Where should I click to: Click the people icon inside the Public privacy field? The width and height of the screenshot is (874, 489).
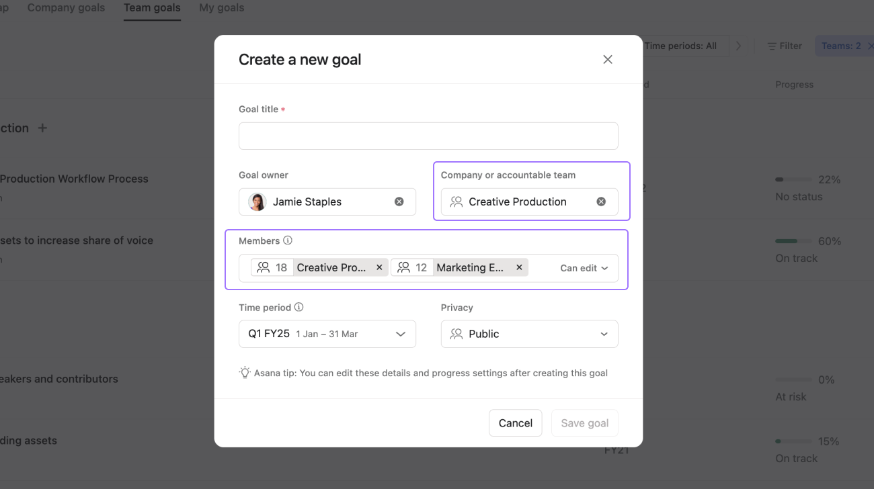pyautogui.click(x=456, y=334)
